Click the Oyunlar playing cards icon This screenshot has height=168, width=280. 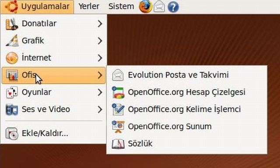tap(12, 92)
